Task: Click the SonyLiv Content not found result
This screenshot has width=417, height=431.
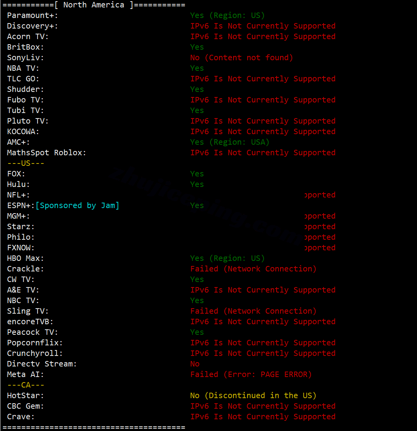Action: click(x=242, y=57)
